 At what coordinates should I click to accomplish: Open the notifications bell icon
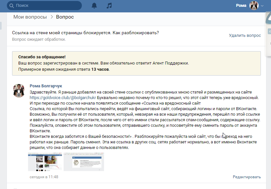94,6
